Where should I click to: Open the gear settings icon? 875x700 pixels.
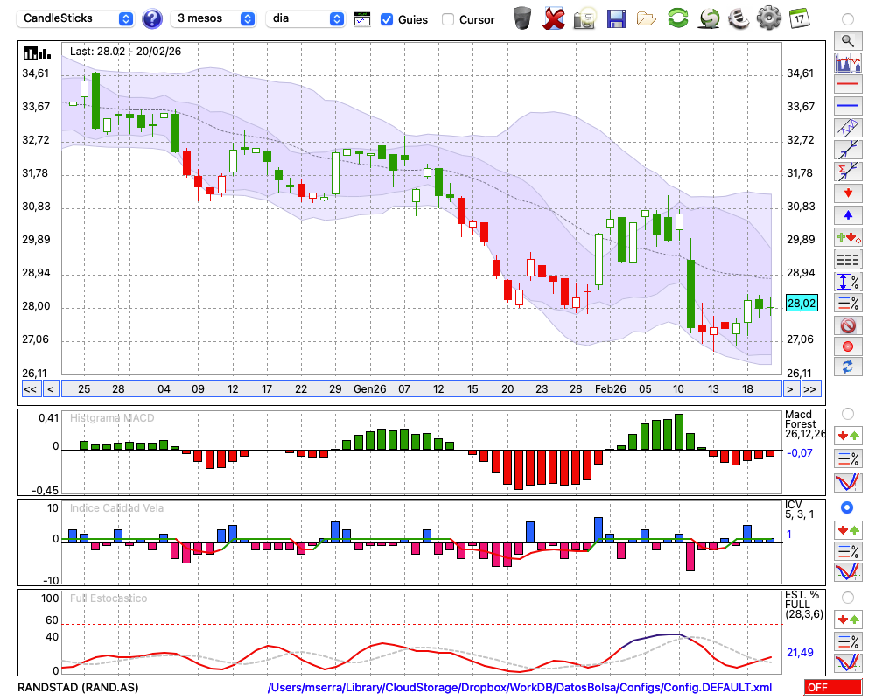[x=768, y=18]
